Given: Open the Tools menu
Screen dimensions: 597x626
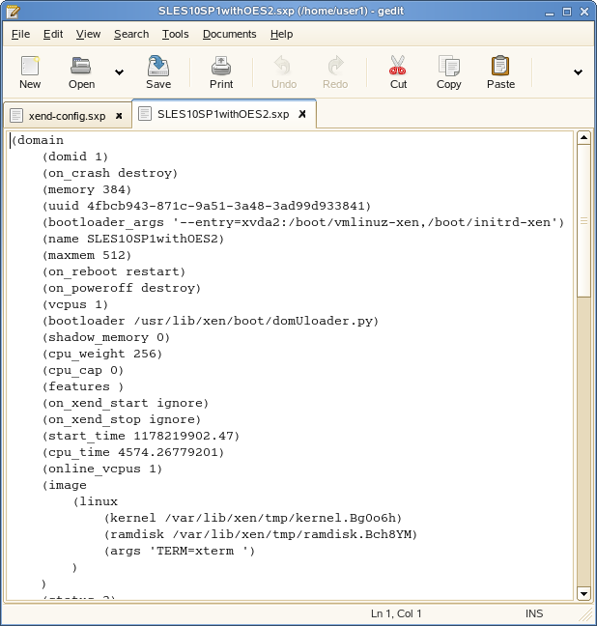Looking at the screenshot, I should click(175, 35).
